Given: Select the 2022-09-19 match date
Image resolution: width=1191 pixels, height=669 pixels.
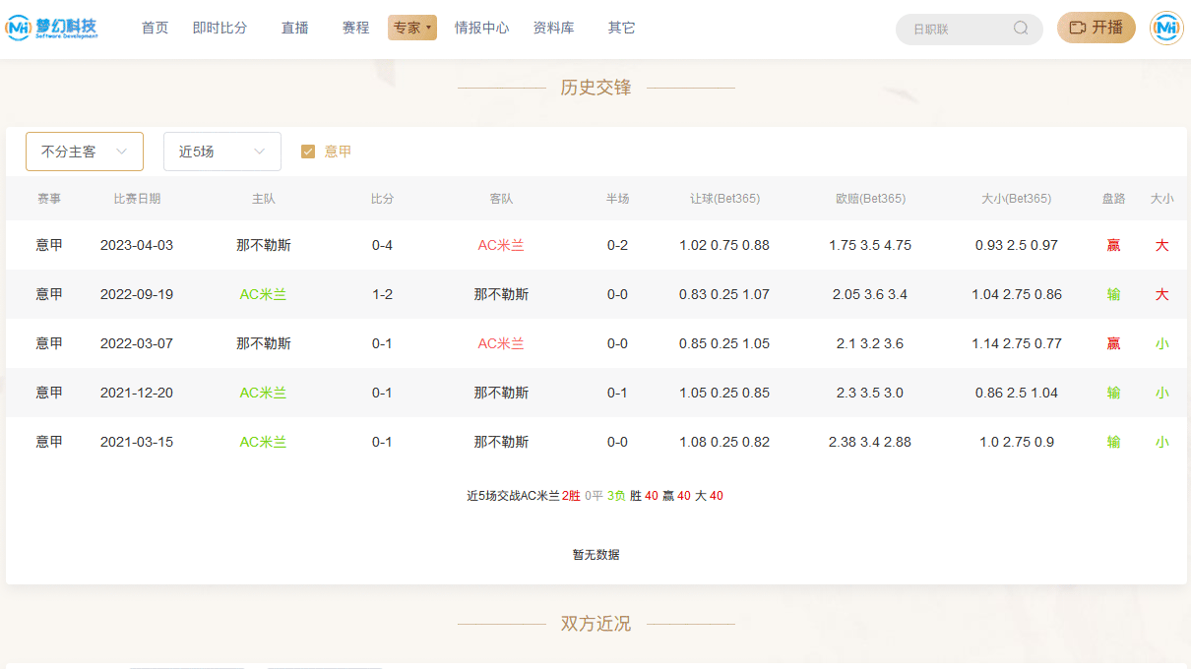Looking at the screenshot, I should (137, 294).
